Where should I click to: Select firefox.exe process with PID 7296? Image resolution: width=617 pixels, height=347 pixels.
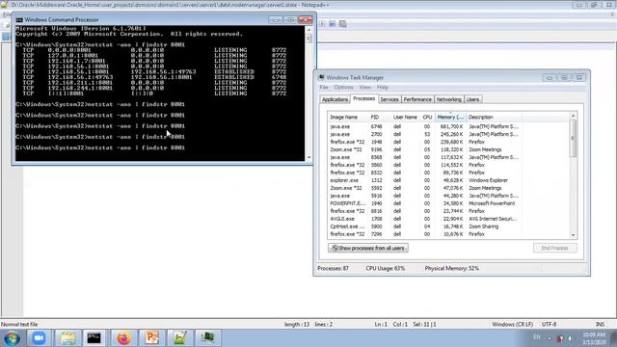tap(448, 234)
